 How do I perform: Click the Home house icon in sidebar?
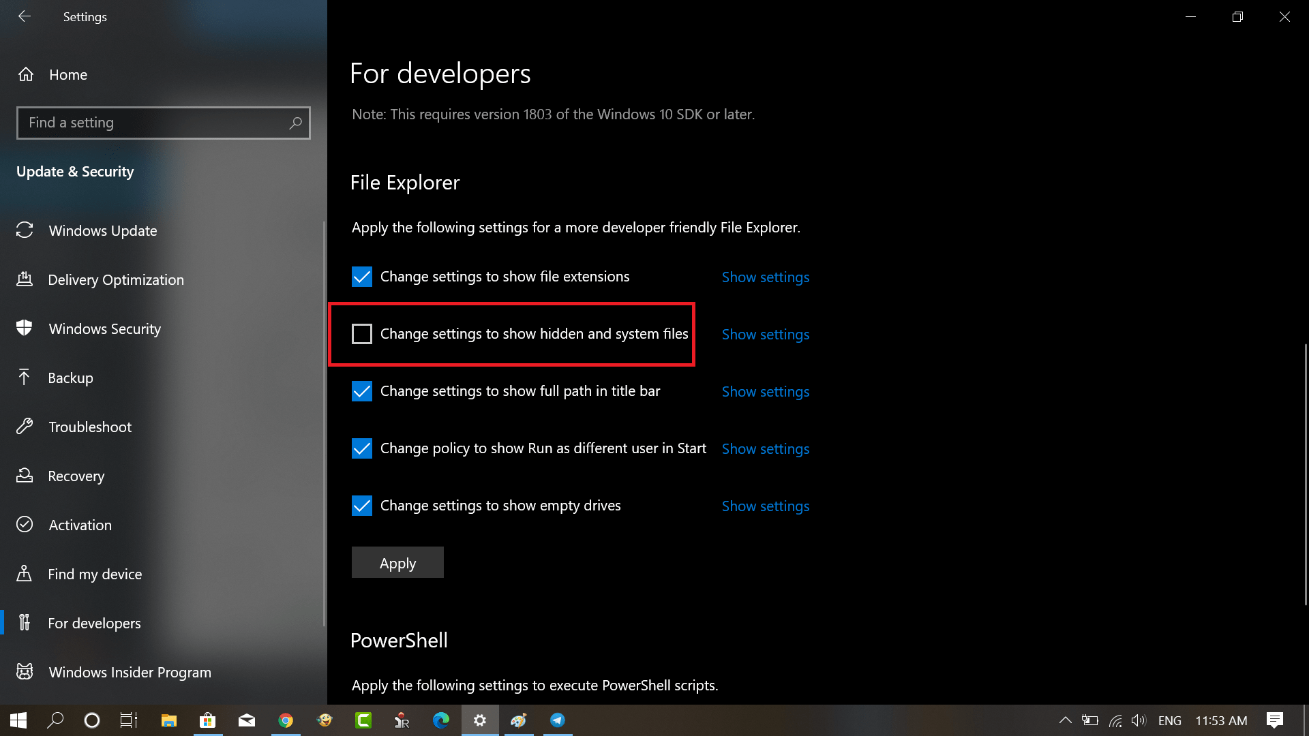click(x=26, y=74)
